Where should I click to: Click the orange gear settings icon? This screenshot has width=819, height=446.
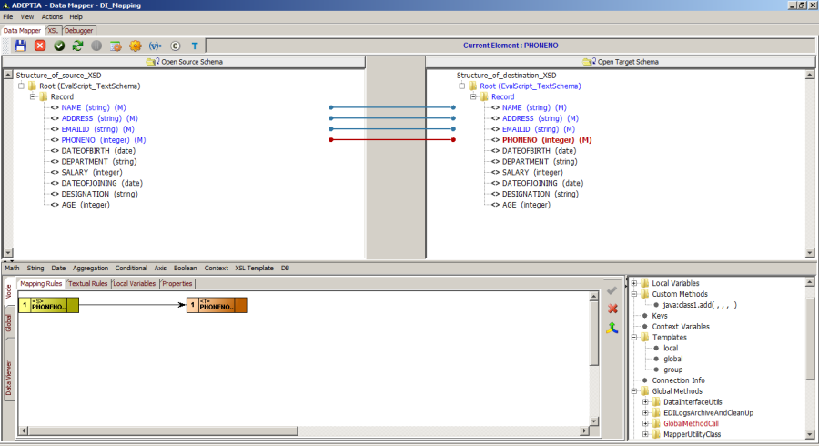point(135,45)
